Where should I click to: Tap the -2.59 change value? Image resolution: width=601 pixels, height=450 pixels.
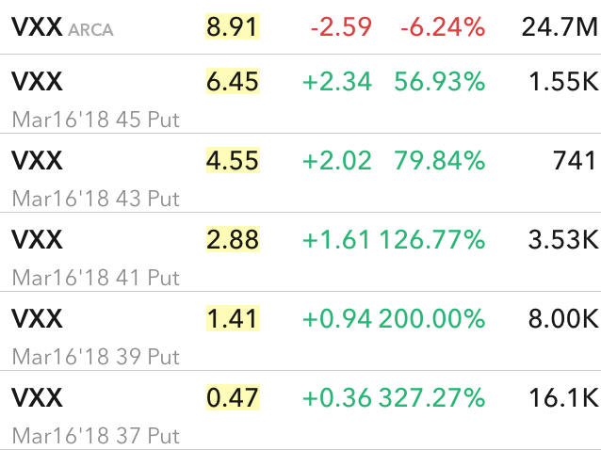[341, 27]
